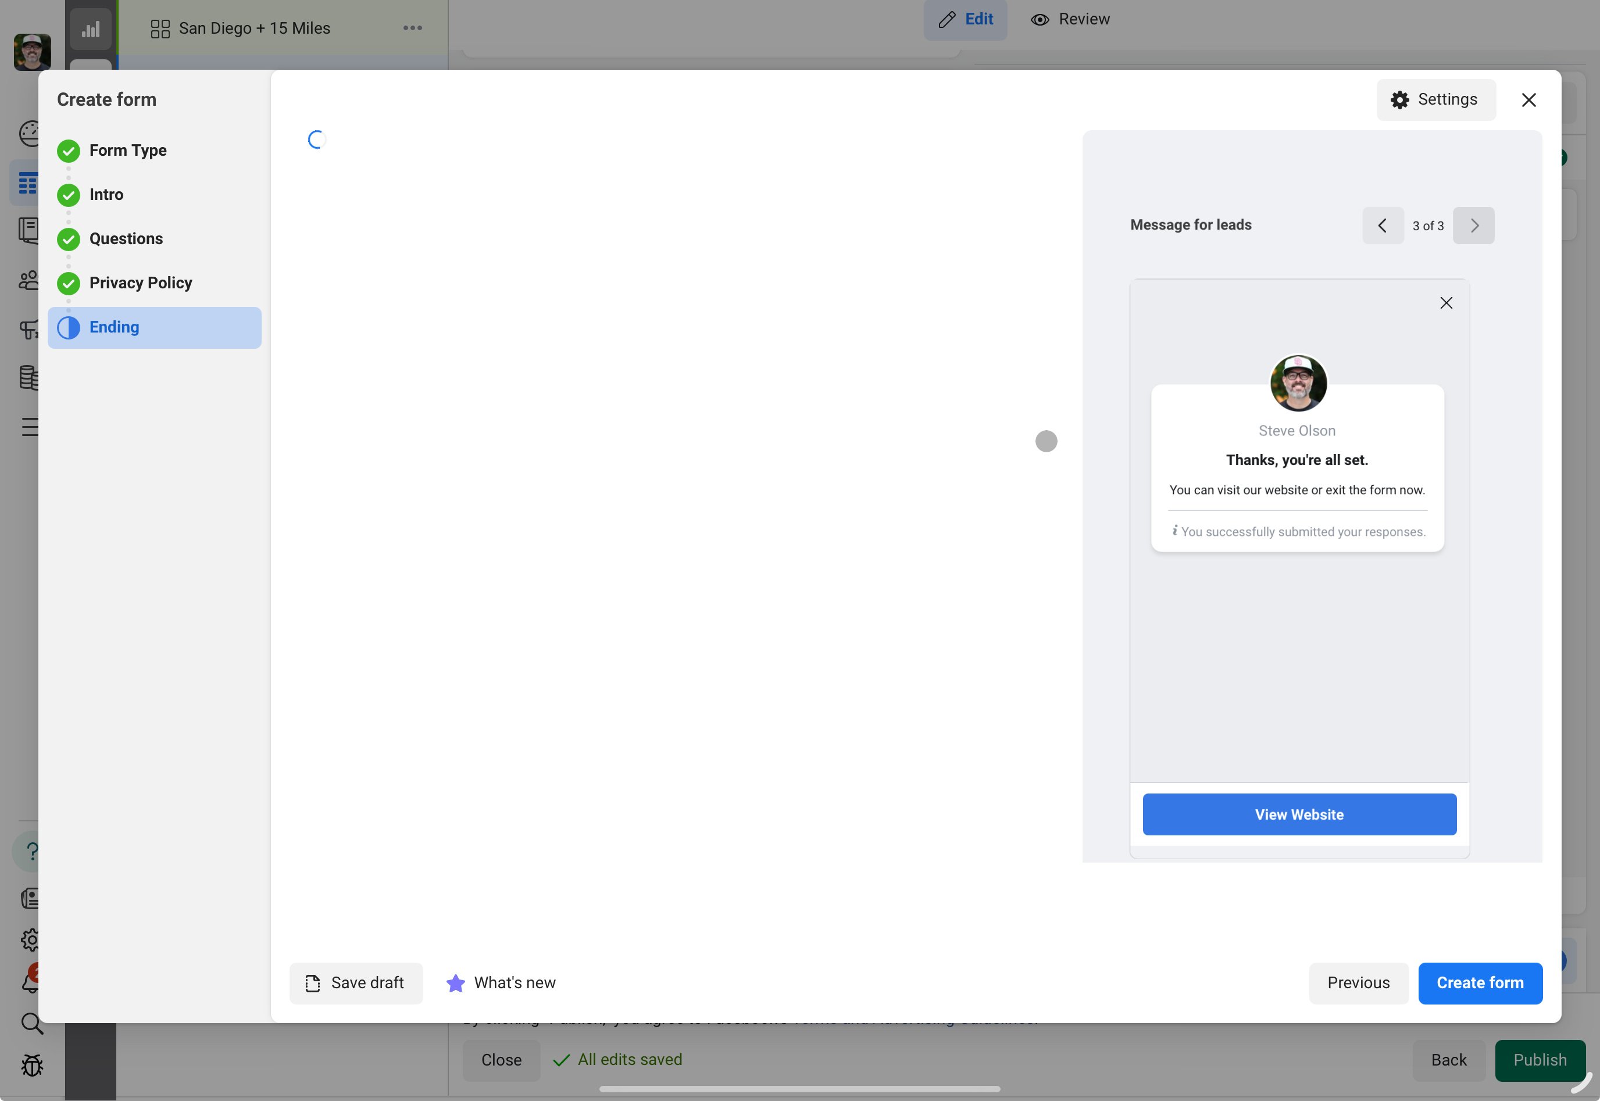1600x1101 pixels.
Task: Open the three-dots menu beside San Diego
Action: (x=412, y=28)
